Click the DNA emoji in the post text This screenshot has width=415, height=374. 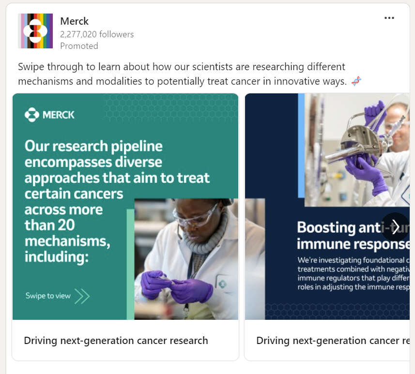[x=355, y=81]
